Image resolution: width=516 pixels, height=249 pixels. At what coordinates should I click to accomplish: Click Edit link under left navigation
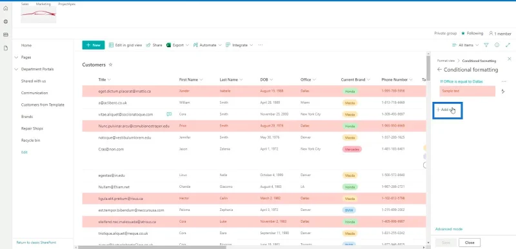tap(25, 152)
